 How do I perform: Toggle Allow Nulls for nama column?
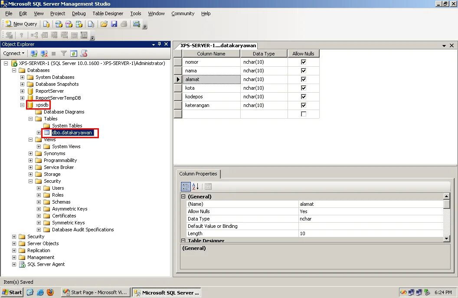(304, 71)
